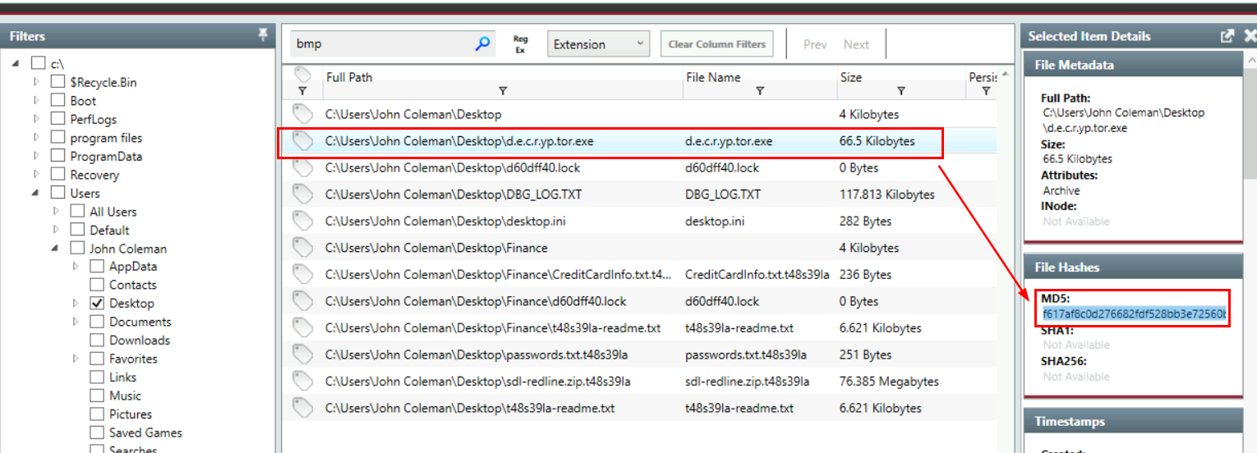Image resolution: width=1257 pixels, height=453 pixels.
Task: Click tag icon for Desktop\t48s39la-readme.txt row
Action: coord(303,408)
